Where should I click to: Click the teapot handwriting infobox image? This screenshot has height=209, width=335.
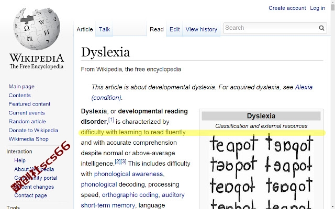[262, 171]
